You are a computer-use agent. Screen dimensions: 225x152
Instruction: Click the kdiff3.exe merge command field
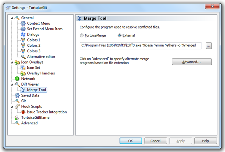(141, 46)
